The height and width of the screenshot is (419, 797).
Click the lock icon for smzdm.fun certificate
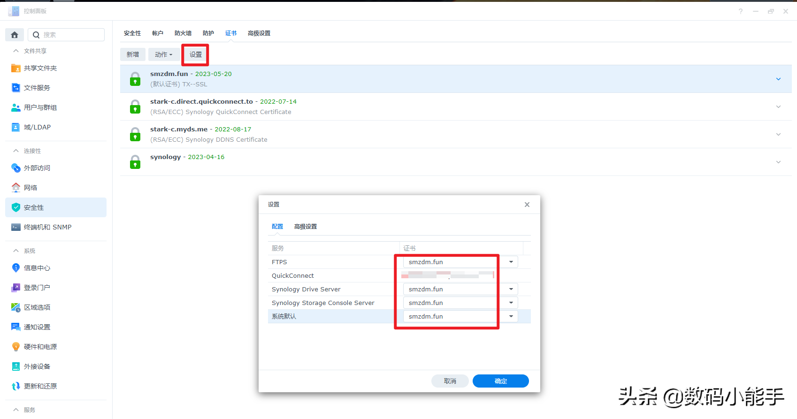click(135, 79)
